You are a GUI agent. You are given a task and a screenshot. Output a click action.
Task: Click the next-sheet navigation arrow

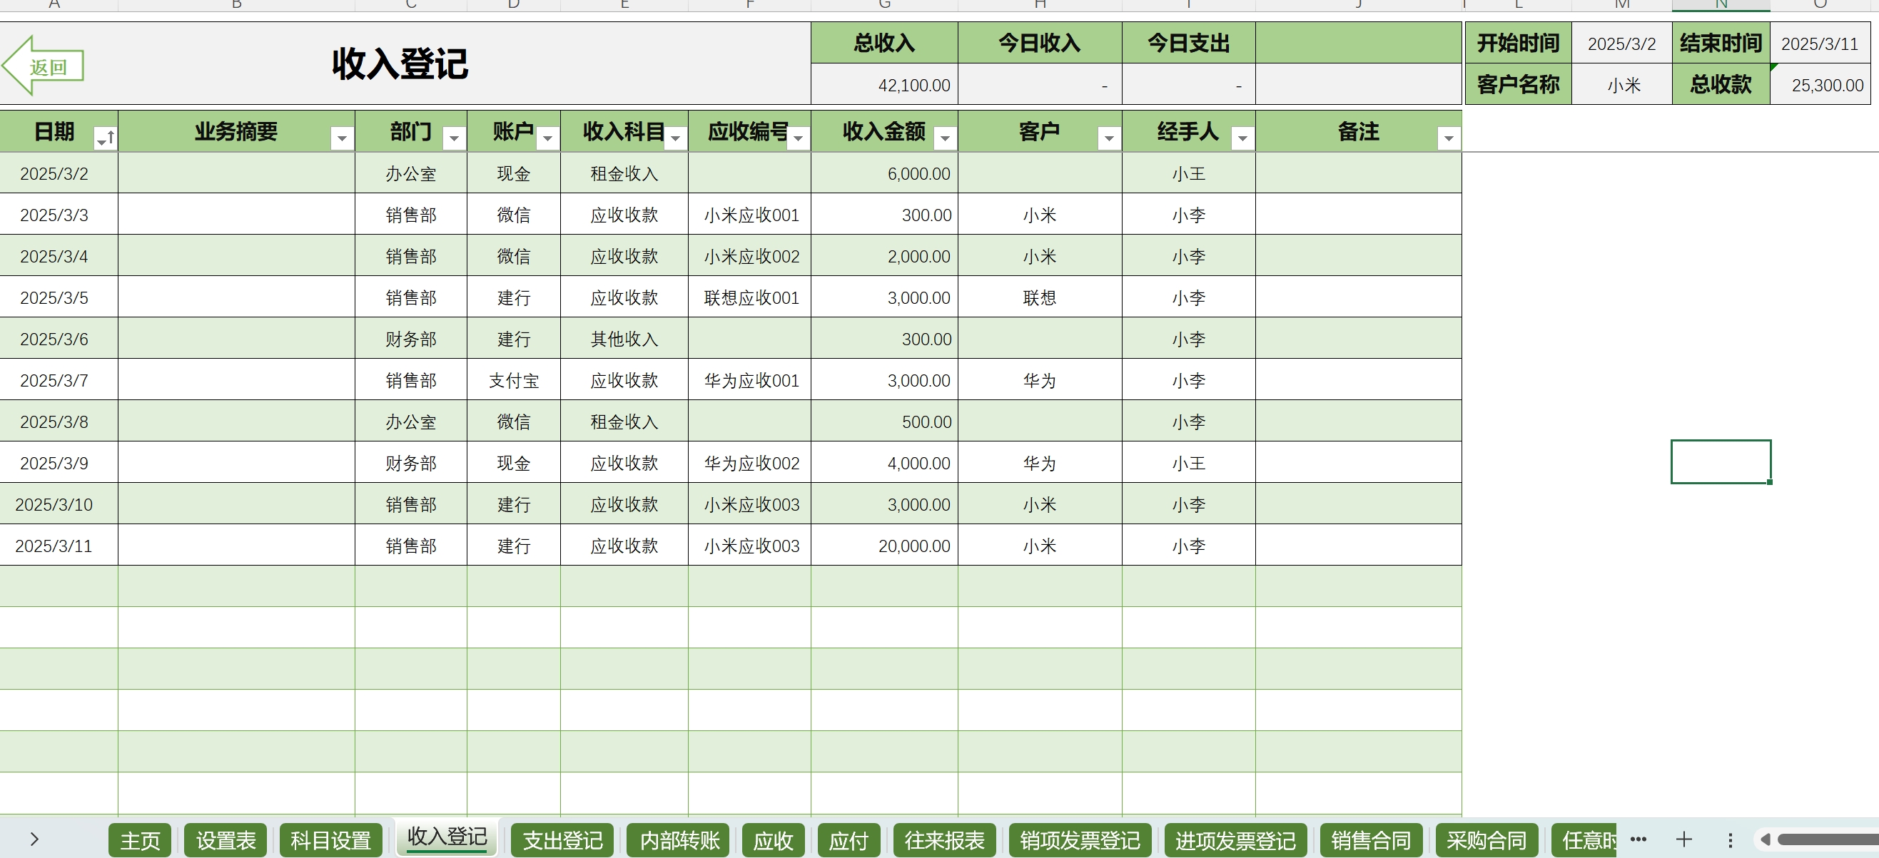point(34,839)
